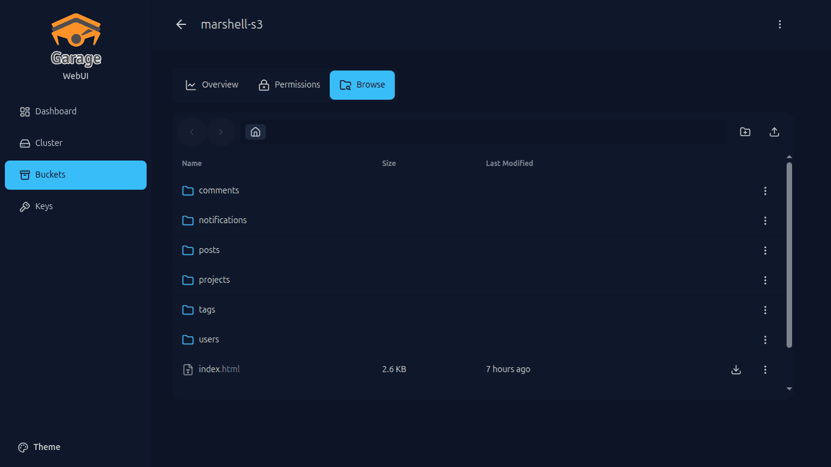Click the 2.6 KB size value
Image resolution: width=831 pixels, height=467 pixels.
click(x=394, y=369)
